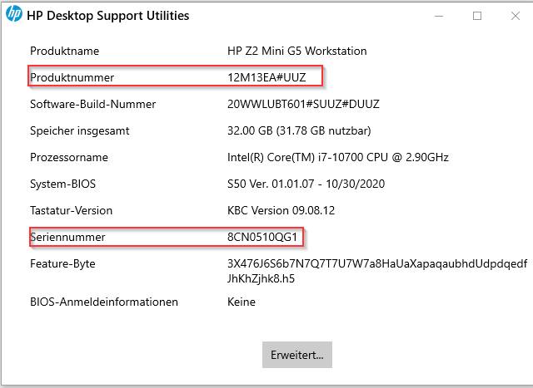This screenshot has width=533, height=388.
Task: Select serial number '8CN0510QG1'
Action: click(x=262, y=237)
